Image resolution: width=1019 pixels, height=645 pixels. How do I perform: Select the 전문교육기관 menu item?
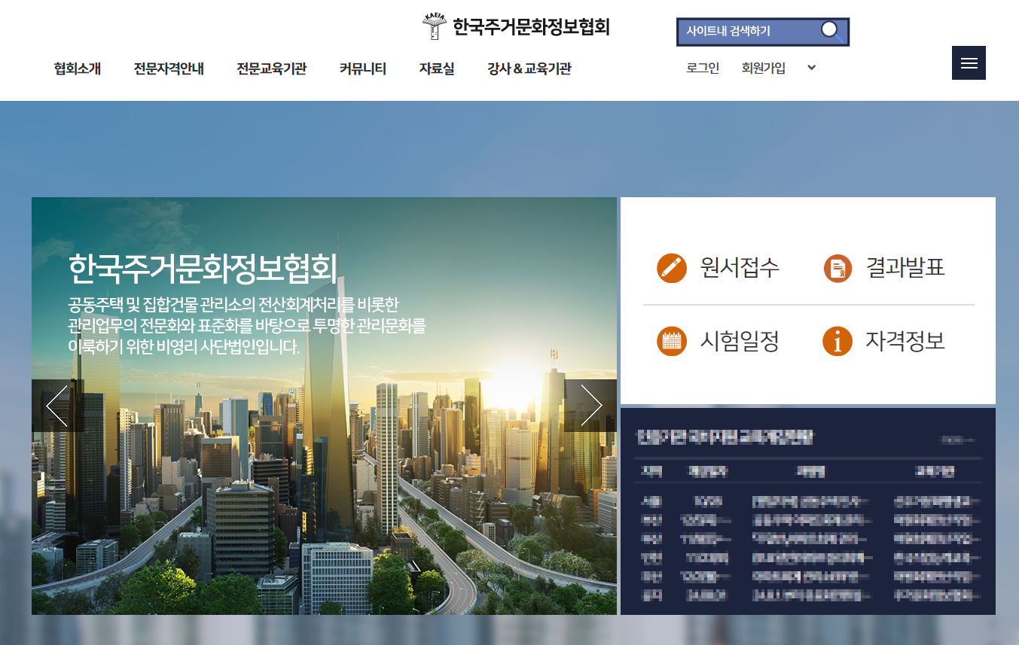[x=271, y=69]
